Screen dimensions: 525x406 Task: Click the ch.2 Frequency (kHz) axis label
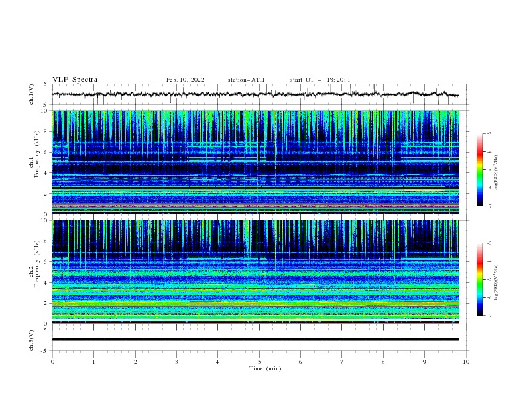click(34, 264)
